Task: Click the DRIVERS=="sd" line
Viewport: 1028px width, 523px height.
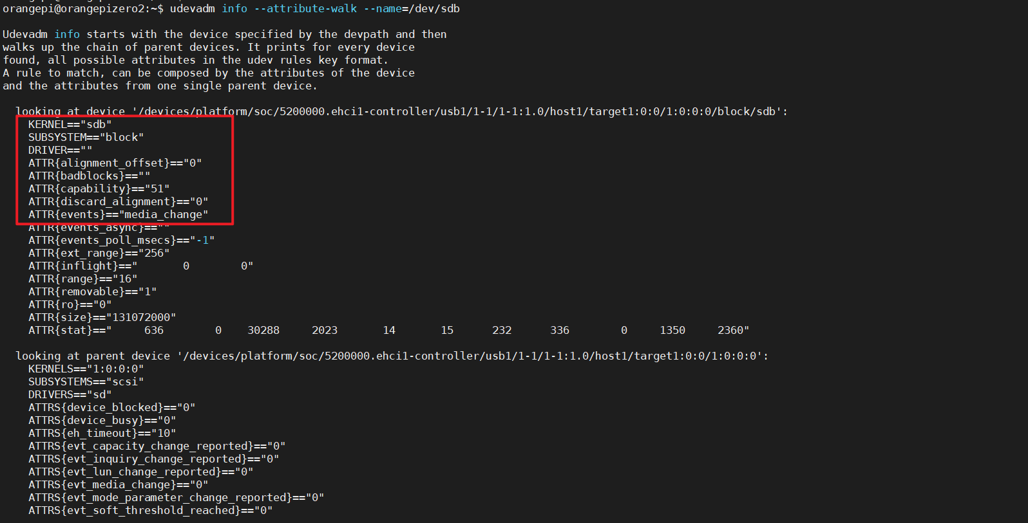Action: 70,394
